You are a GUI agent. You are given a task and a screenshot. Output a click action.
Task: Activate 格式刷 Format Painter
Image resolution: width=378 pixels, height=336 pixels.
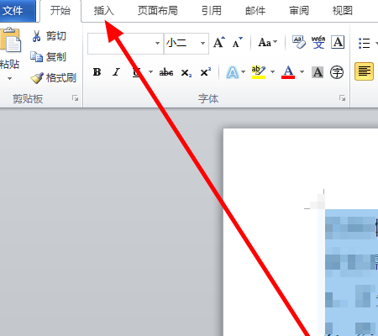point(53,78)
